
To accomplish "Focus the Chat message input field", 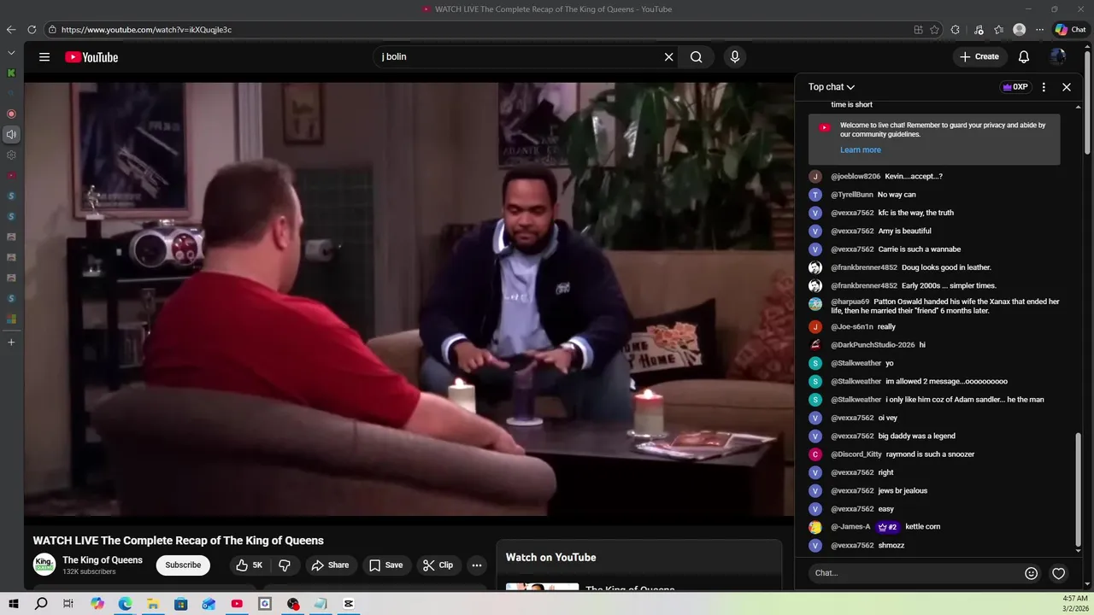I will [915, 573].
